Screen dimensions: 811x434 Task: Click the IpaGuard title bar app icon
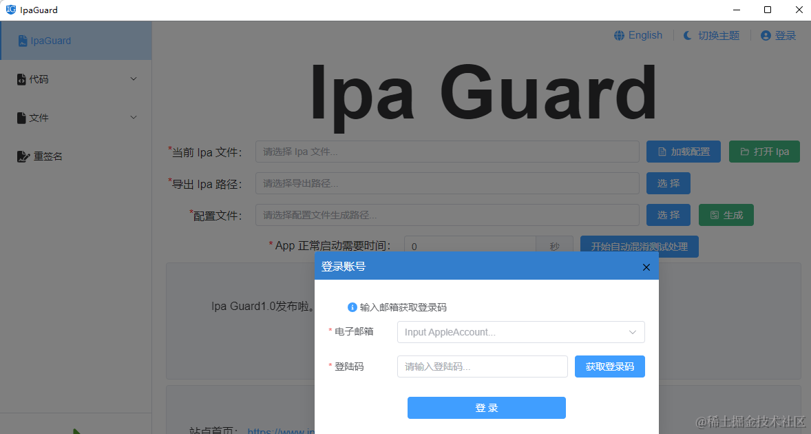(x=11, y=10)
